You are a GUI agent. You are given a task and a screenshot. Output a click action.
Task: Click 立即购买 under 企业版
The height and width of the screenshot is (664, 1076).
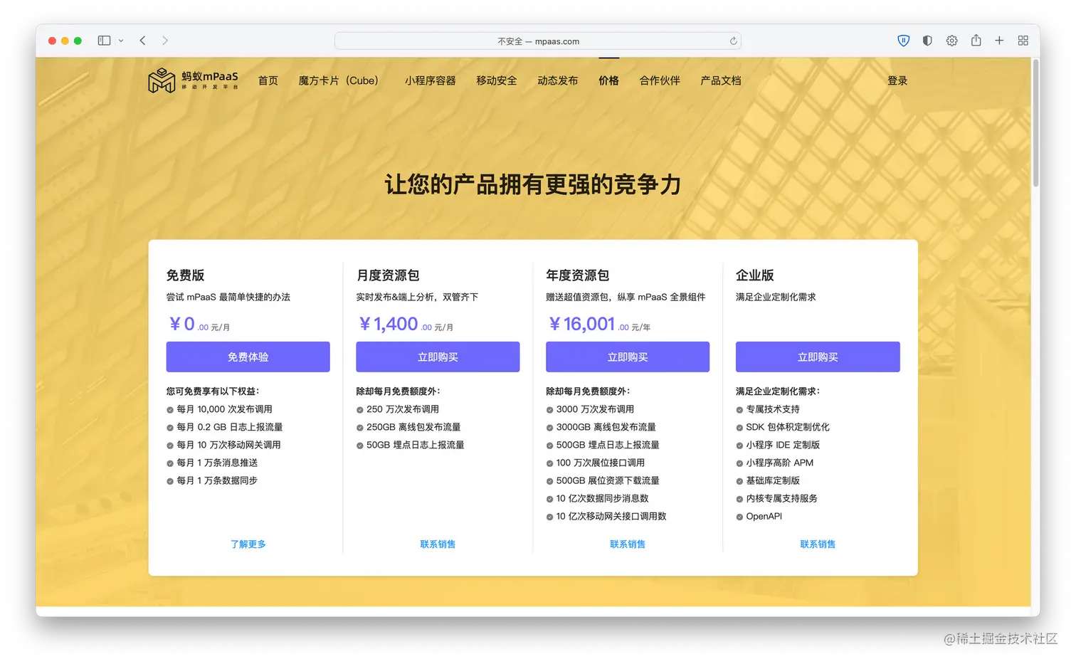coord(818,357)
